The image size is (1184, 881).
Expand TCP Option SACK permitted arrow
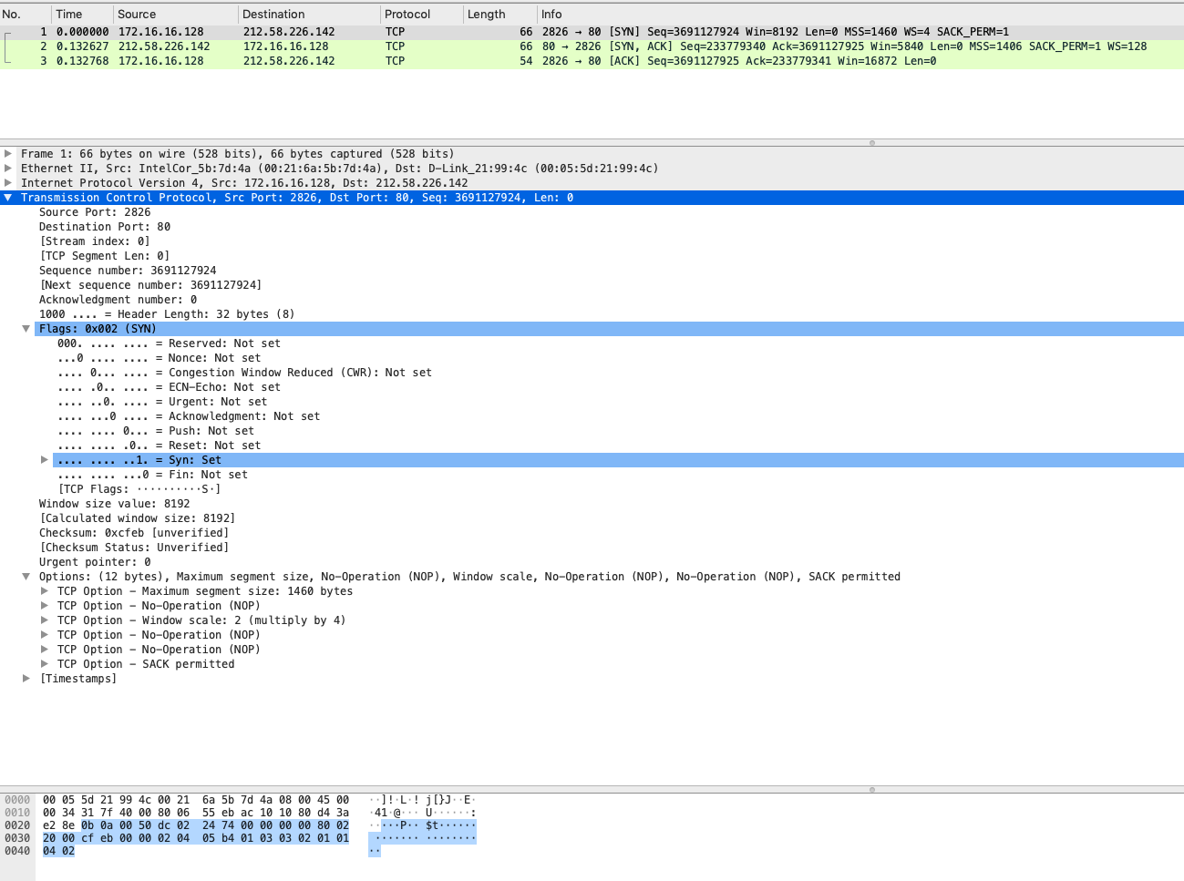(45, 664)
